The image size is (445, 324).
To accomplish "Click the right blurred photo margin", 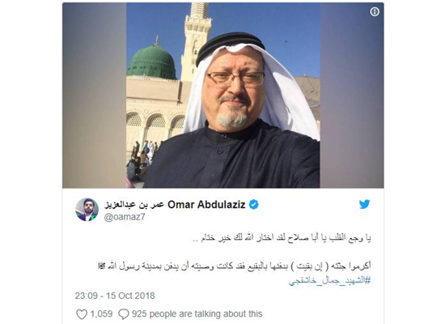I will click(x=352, y=96).
